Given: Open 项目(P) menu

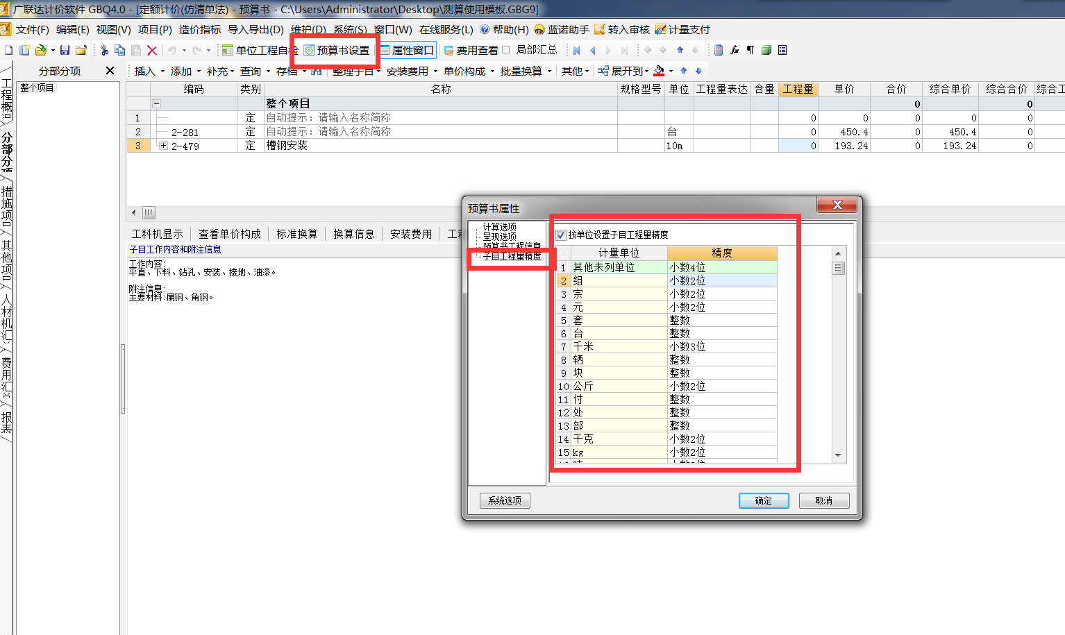Looking at the screenshot, I should click(155, 29).
